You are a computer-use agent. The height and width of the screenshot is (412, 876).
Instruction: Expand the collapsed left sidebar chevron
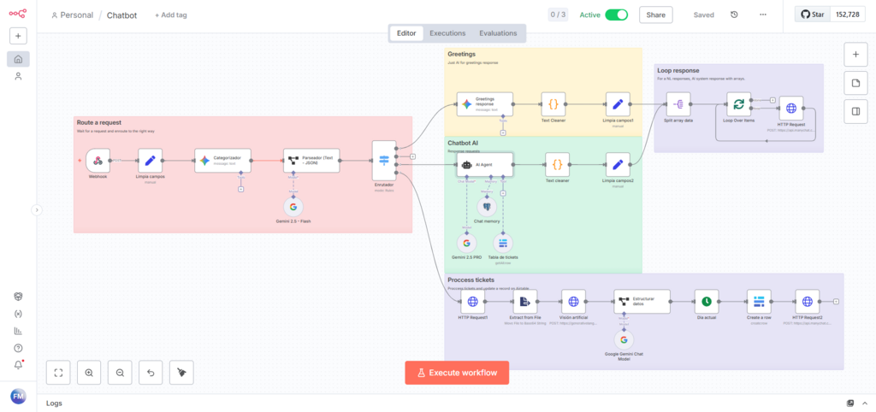pos(37,209)
